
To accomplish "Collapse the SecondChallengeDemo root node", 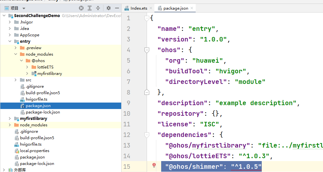I will point(4,15).
